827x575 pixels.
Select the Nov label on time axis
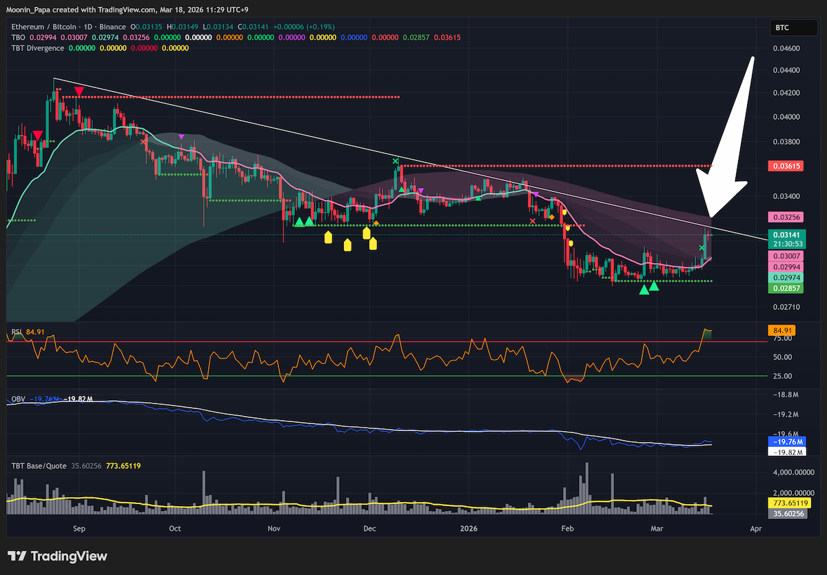[274, 529]
